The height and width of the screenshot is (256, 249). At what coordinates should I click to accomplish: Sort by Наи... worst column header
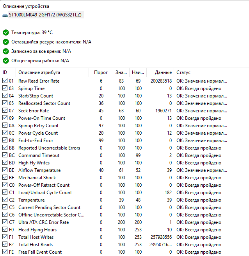coord(138,72)
